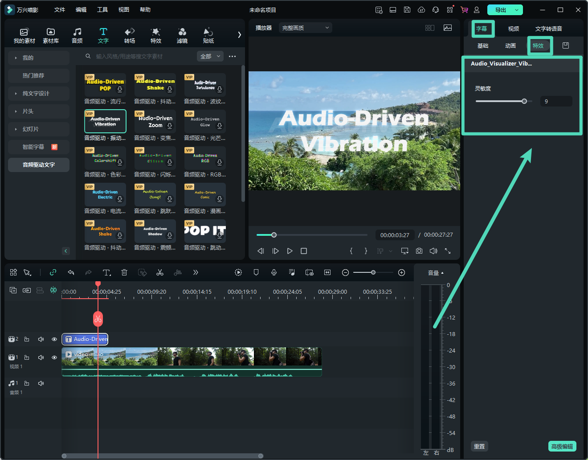Viewport: 588px width, 460px height.
Task: Open the Transitions (转场) panel
Action: pos(130,35)
